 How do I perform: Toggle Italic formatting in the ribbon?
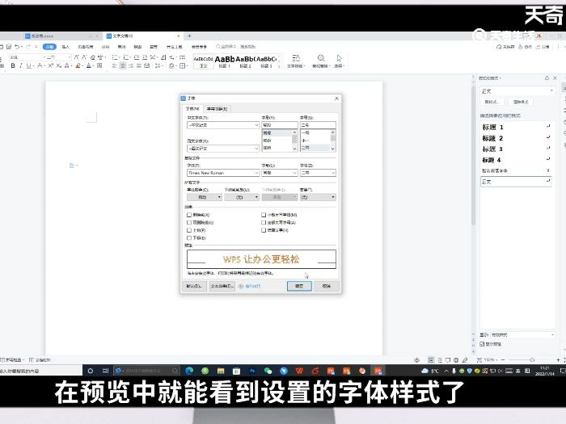coord(20,65)
